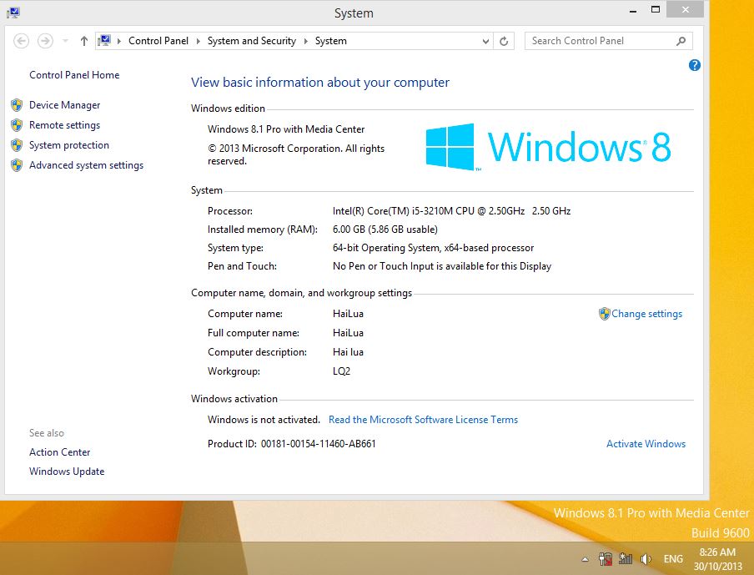The height and width of the screenshot is (575, 754).
Task: Select System and Security in the breadcrumb
Action: (252, 41)
